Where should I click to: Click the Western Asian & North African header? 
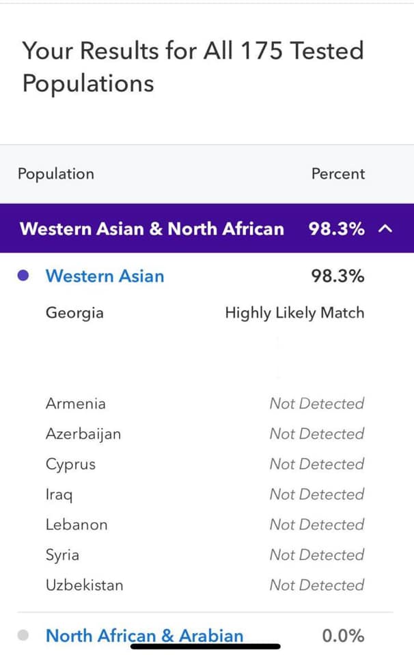point(152,229)
